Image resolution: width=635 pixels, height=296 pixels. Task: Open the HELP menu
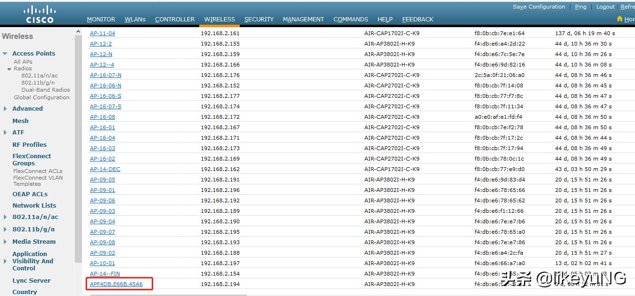point(385,19)
